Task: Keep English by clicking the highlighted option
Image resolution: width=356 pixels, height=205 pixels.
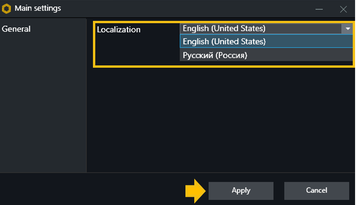Action: [266, 41]
